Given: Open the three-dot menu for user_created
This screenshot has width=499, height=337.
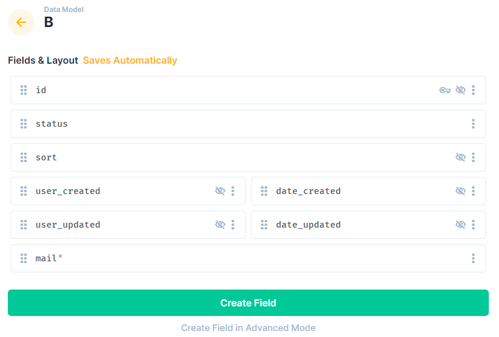Looking at the screenshot, I should [233, 191].
